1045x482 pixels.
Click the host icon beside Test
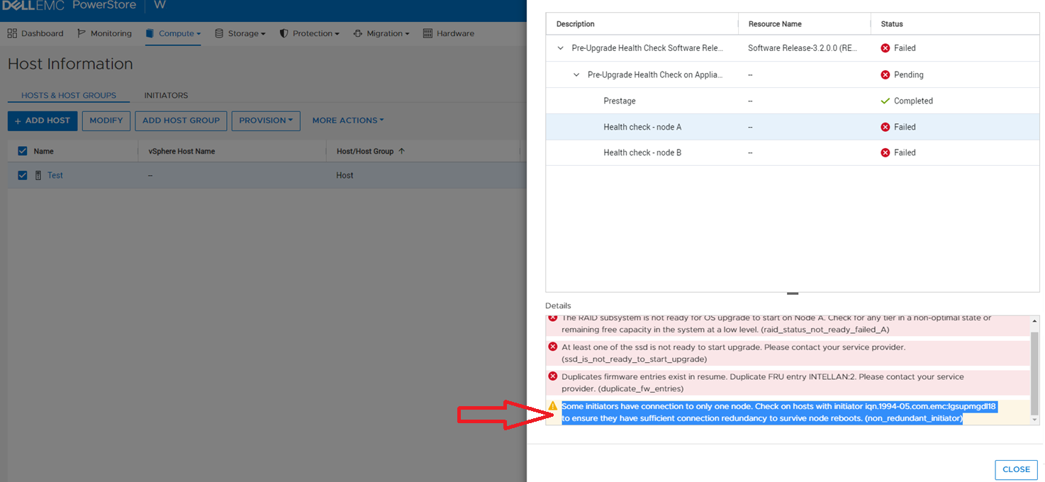[38, 175]
